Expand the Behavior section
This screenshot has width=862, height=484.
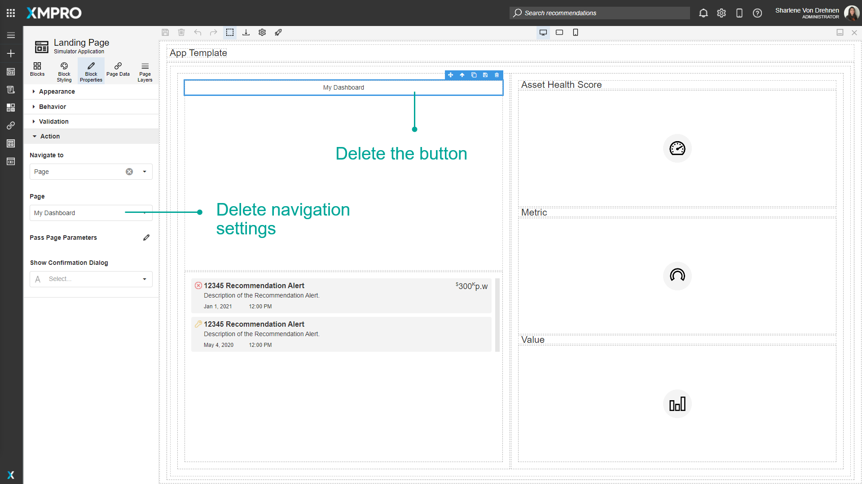[53, 107]
